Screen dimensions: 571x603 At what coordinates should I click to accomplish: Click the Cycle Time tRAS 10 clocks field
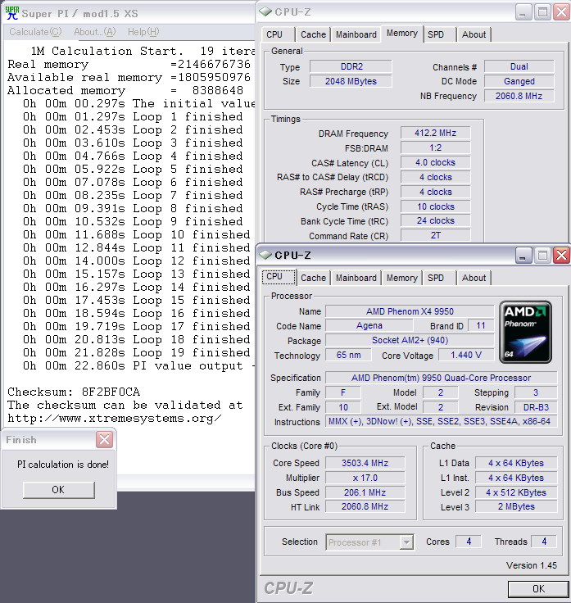click(435, 206)
